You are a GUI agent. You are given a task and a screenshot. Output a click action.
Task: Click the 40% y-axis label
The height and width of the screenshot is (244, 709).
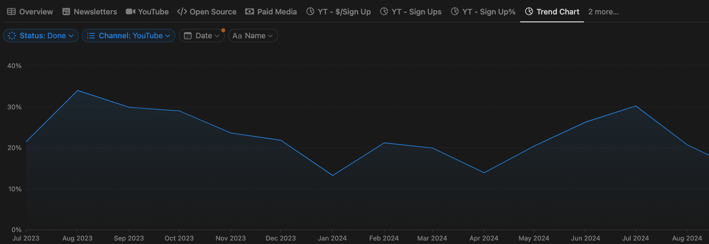[14, 66]
